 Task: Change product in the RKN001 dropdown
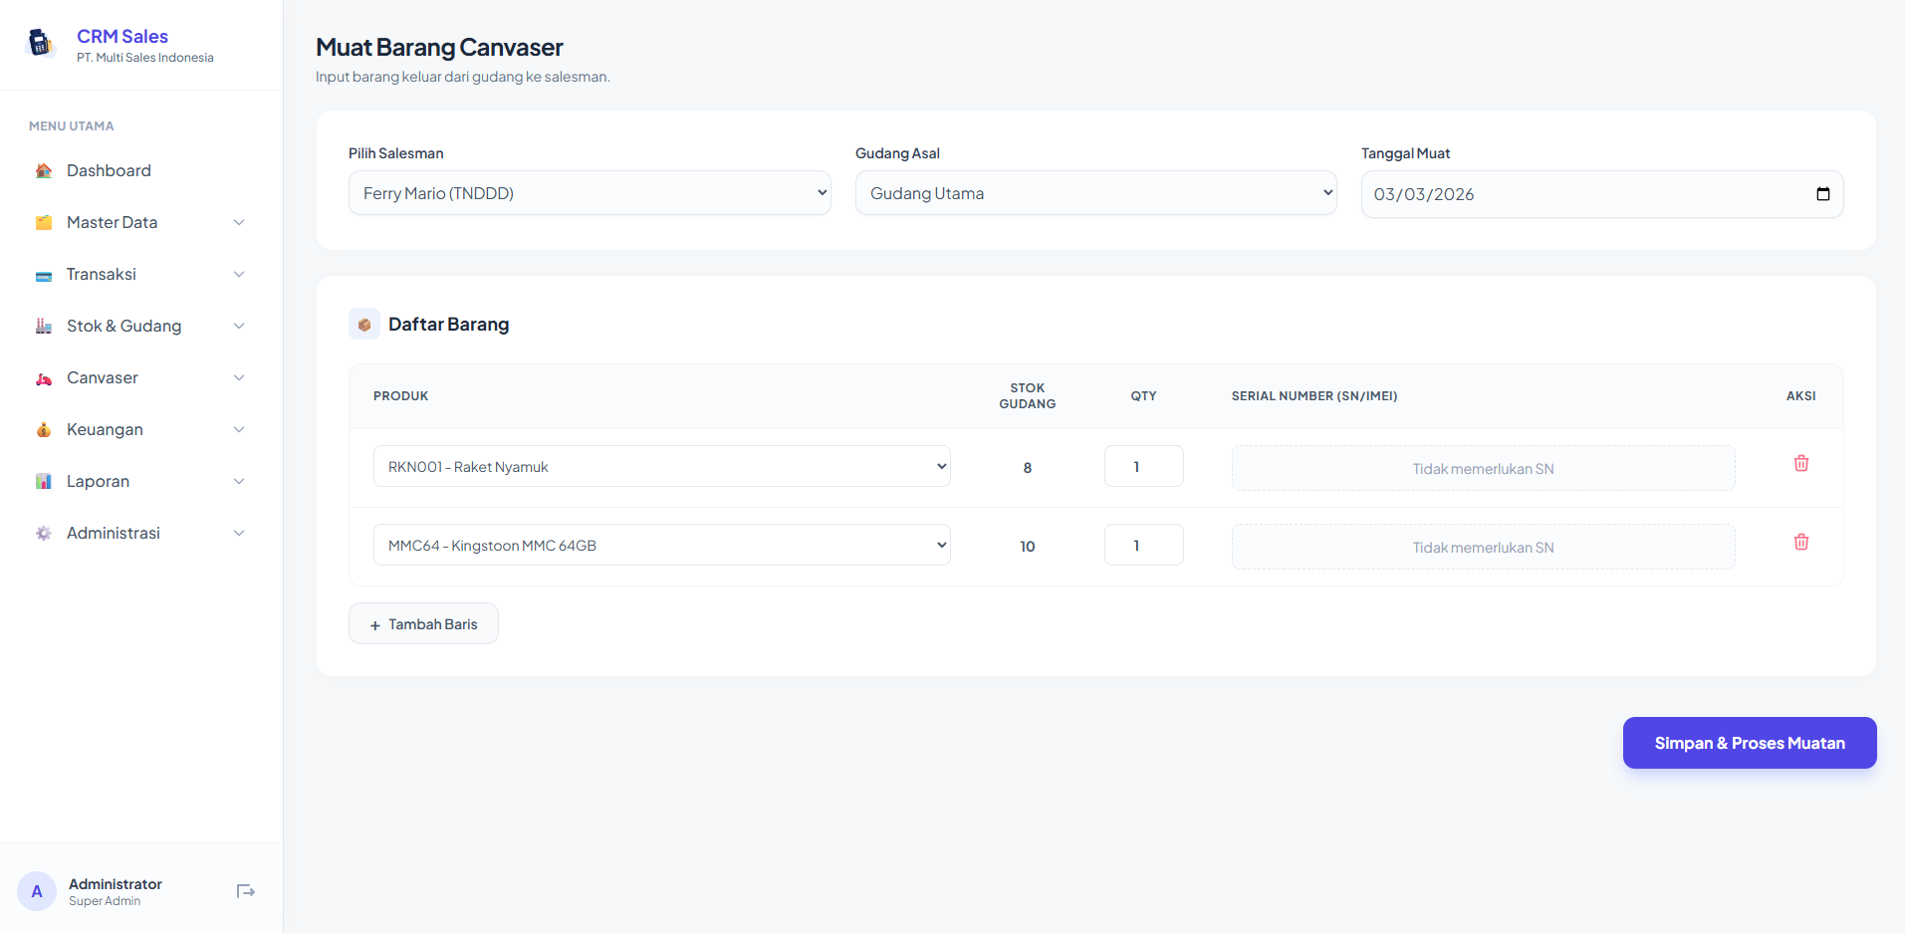pos(661,467)
